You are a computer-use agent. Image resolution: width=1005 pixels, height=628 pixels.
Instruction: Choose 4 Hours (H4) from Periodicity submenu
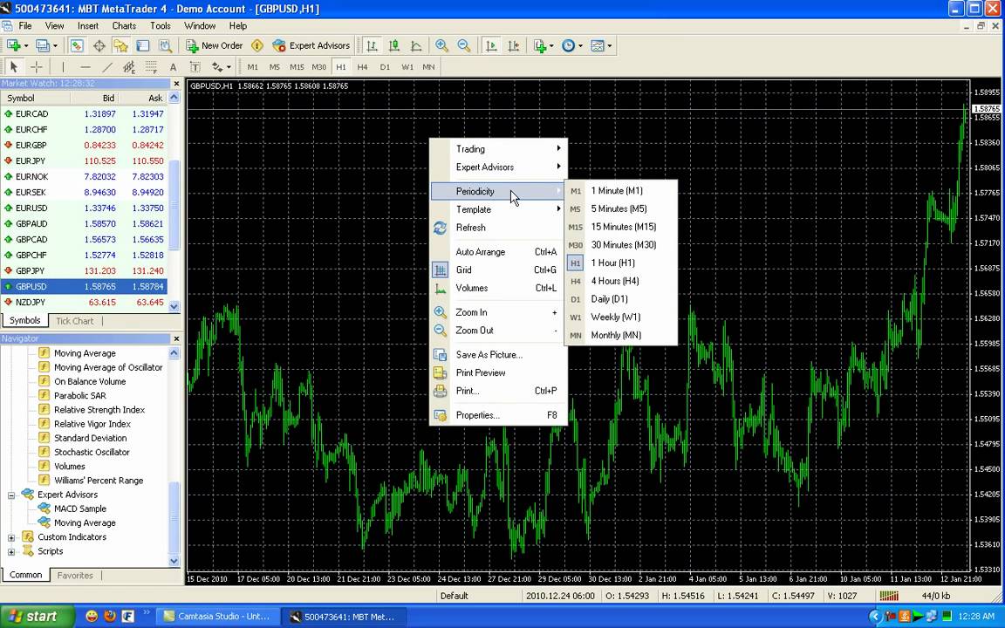point(620,281)
